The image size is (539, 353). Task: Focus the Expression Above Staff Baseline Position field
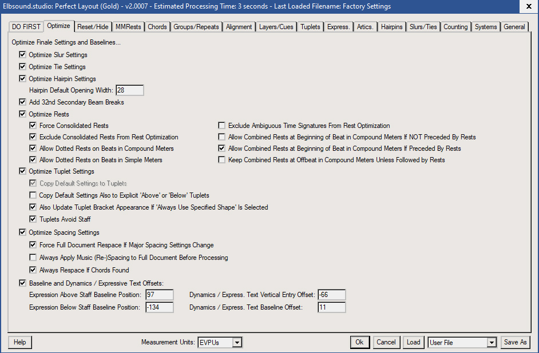point(158,295)
